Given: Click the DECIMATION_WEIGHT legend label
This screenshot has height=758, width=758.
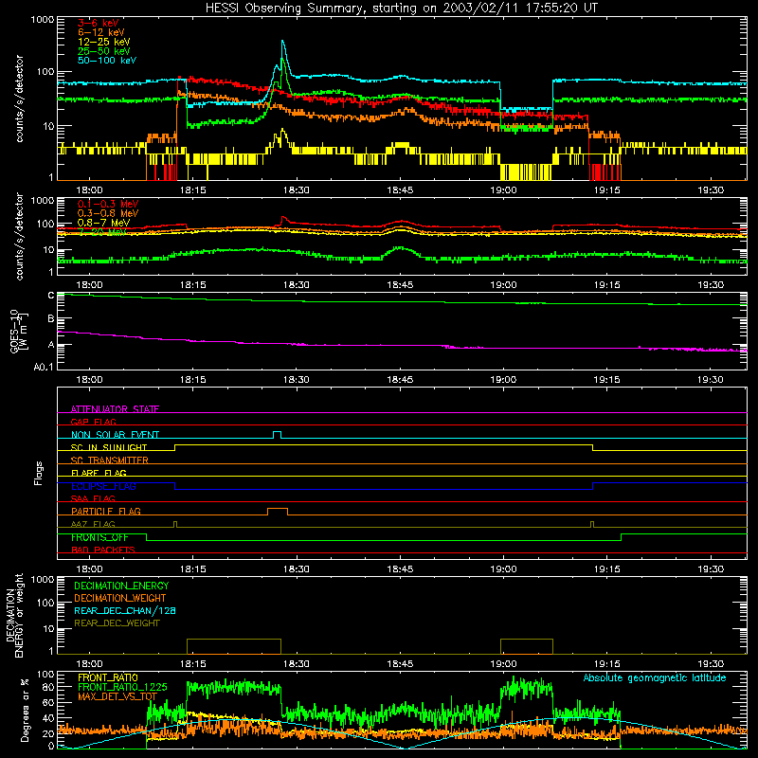Looking at the screenshot, I should click(120, 598).
